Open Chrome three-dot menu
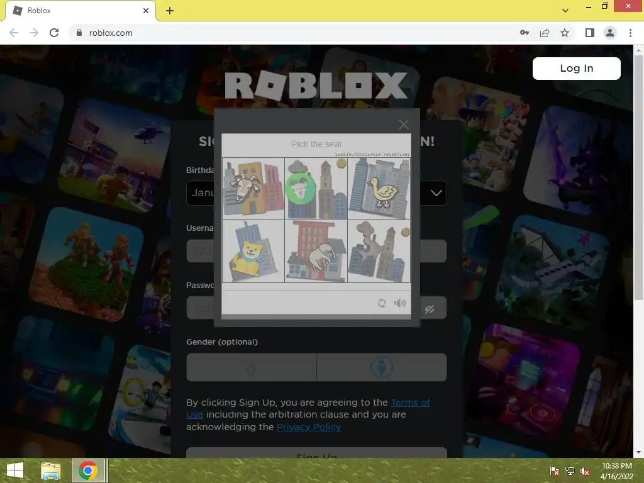The image size is (644, 483). tap(630, 33)
